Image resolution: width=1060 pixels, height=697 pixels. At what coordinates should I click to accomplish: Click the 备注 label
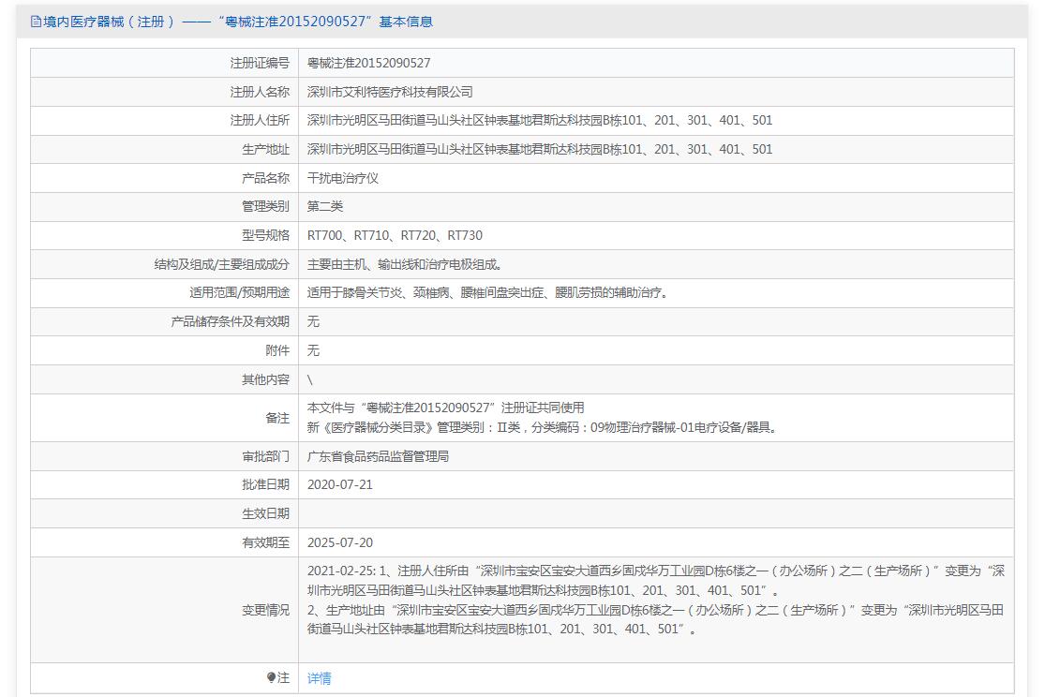click(x=277, y=418)
